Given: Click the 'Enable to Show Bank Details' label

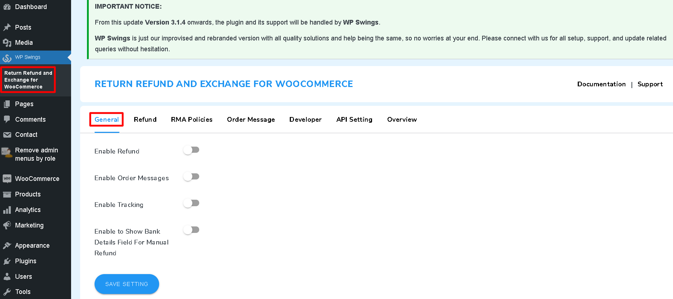Looking at the screenshot, I should (x=132, y=242).
